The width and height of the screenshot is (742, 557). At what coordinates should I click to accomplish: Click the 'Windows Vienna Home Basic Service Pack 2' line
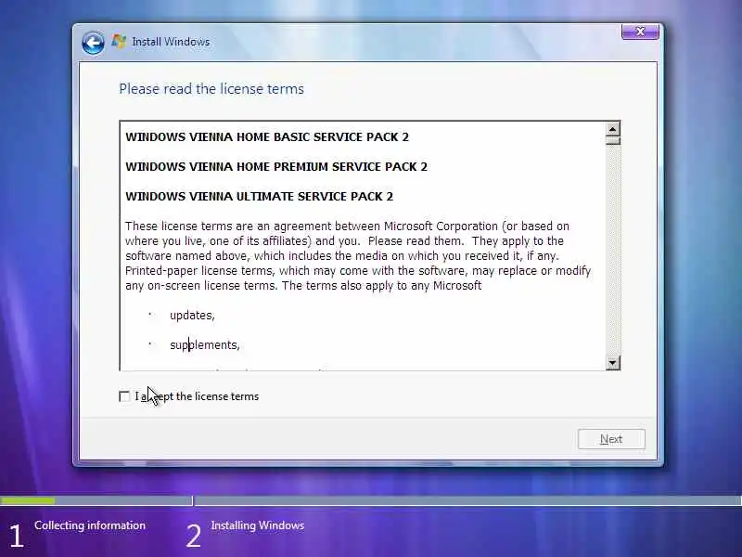[x=267, y=136]
